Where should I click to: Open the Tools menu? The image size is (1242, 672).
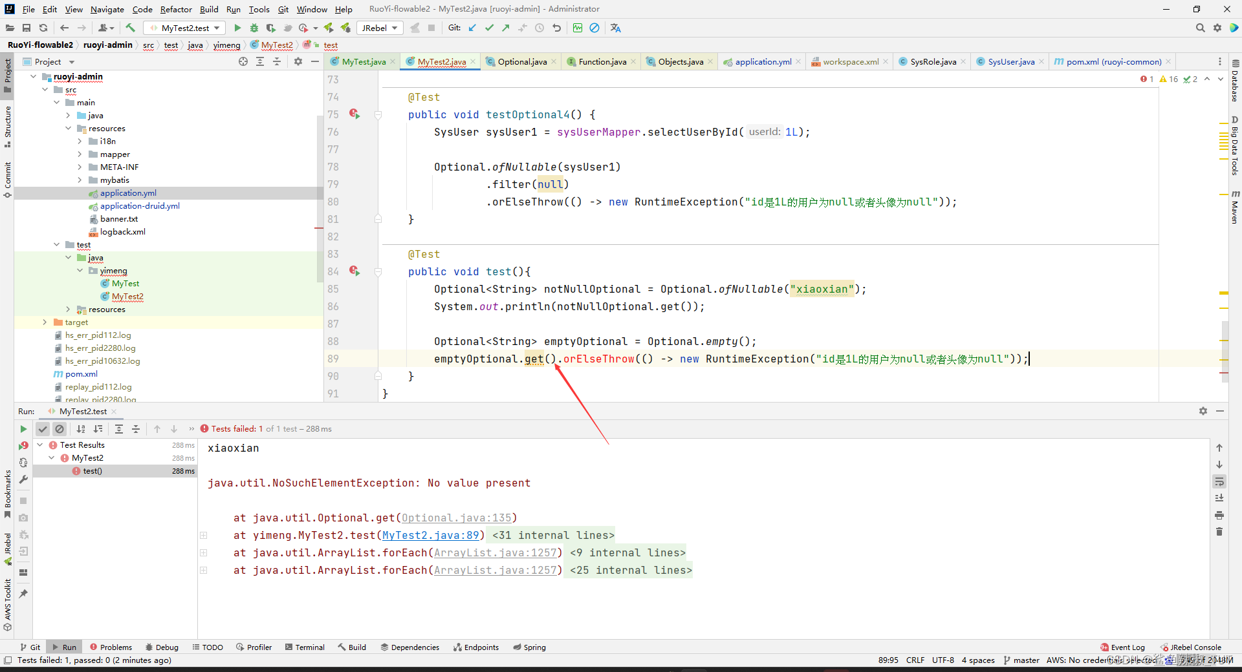pos(259,9)
